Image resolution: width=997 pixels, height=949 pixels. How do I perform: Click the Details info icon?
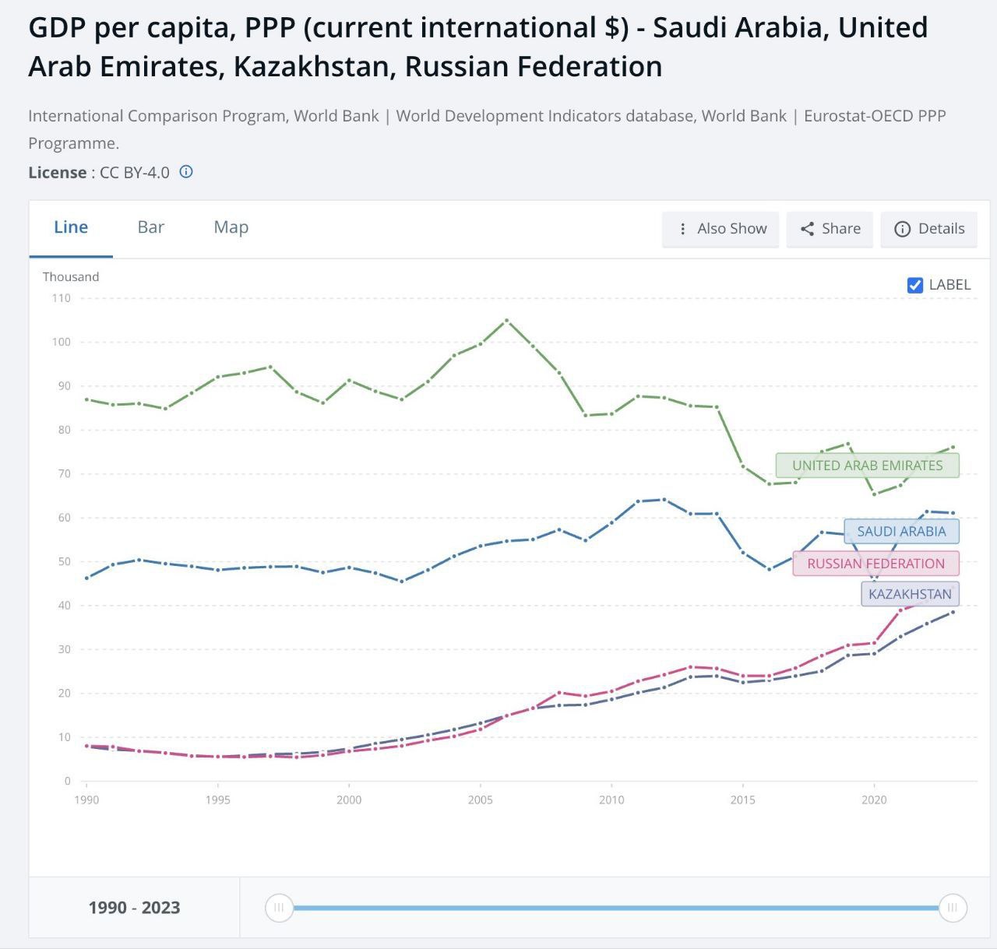[902, 229]
